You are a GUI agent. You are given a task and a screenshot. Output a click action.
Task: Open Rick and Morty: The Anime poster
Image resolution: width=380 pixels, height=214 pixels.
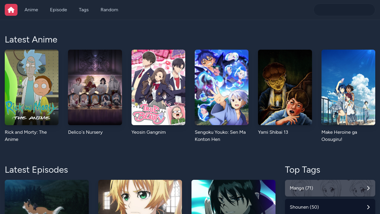[31, 87]
